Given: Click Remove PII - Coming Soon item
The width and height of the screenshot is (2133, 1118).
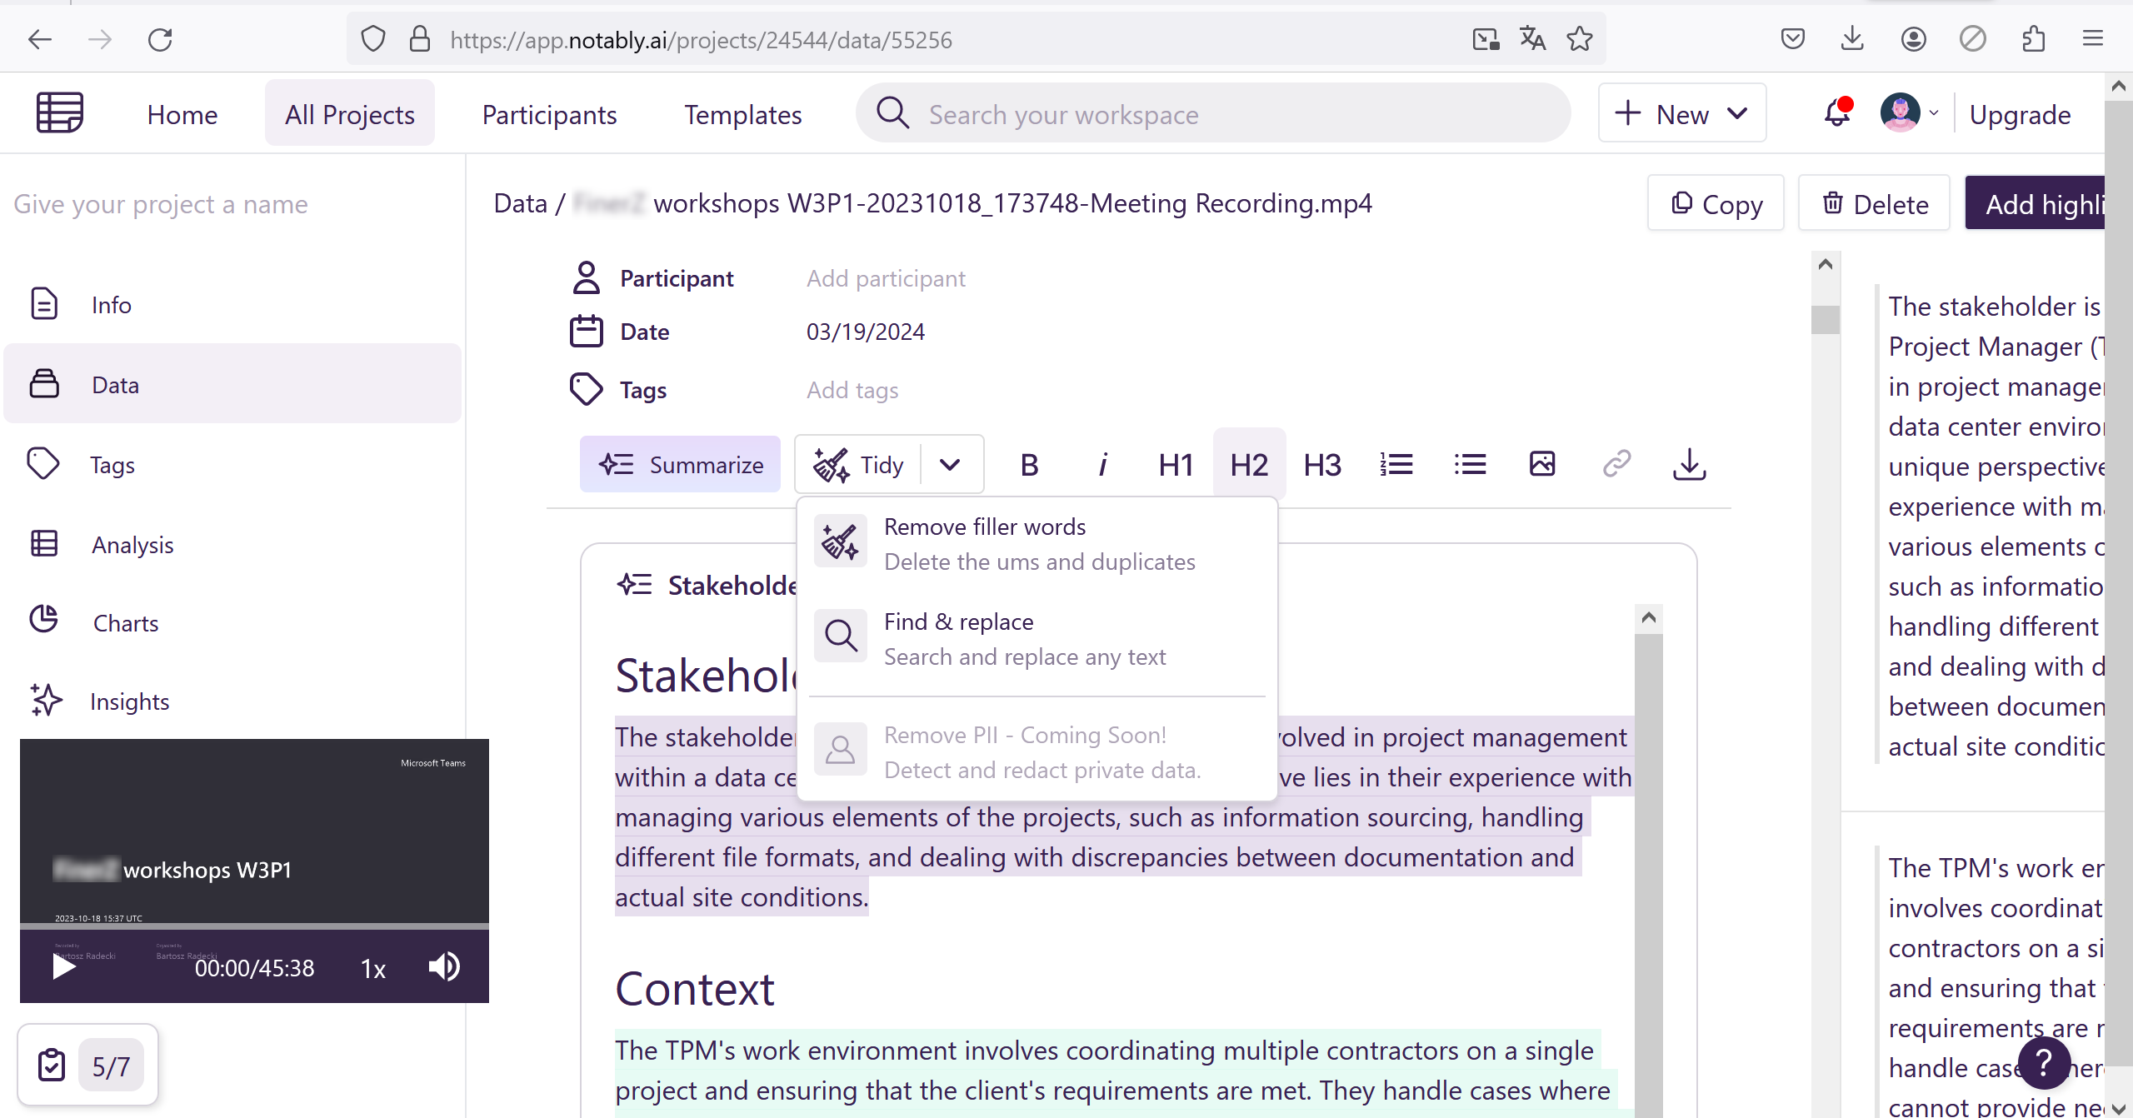Looking at the screenshot, I should click(1037, 751).
